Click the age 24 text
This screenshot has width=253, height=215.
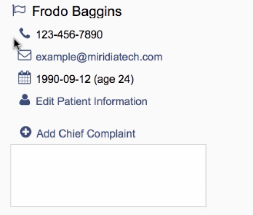tap(114, 79)
